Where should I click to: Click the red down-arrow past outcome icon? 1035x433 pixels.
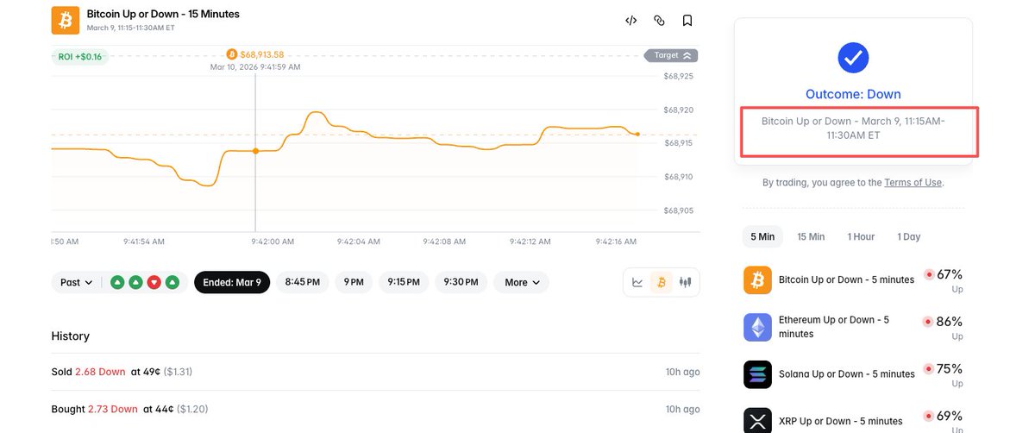coord(154,282)
